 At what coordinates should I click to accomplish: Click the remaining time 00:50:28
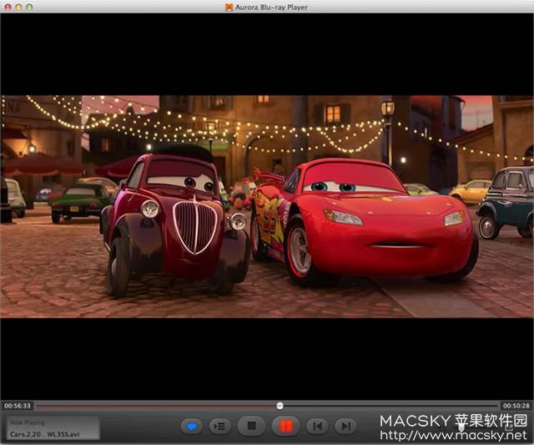click(516, 406)
